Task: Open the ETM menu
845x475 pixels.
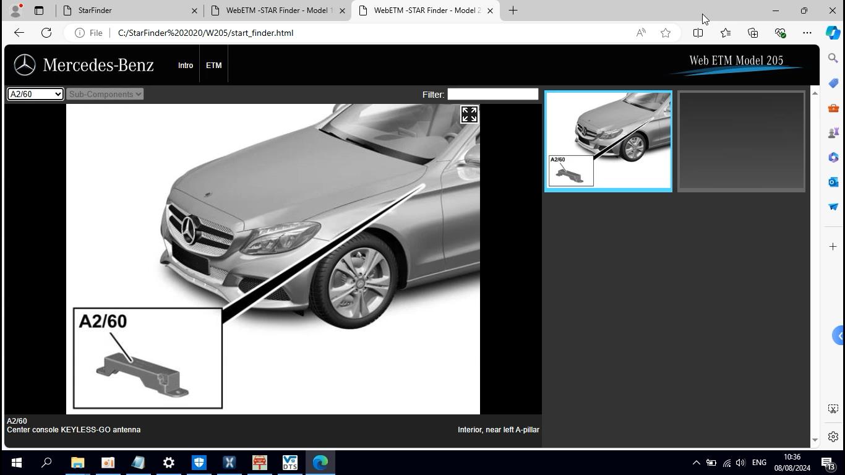Action: pyautogui.click(x=214, y=66)
